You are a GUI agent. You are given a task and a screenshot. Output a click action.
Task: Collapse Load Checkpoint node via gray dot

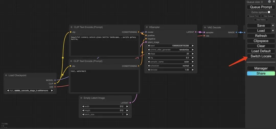click(6, 75)
